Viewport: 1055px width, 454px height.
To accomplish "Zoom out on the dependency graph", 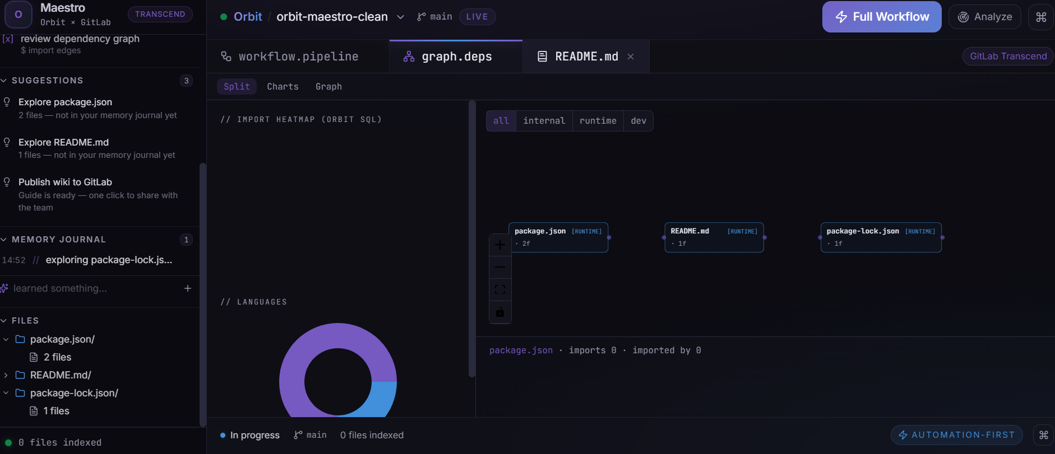I will (x=500, y=267).
